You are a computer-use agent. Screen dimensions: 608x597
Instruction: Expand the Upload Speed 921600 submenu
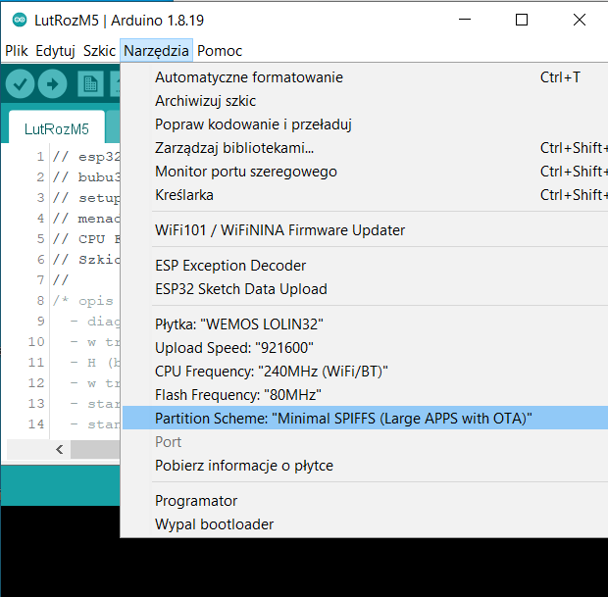365,348
